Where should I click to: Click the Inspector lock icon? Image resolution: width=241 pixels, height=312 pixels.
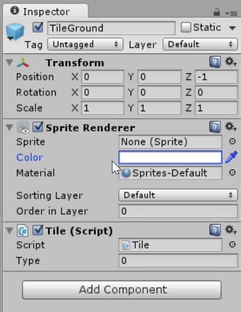coord(217,12)
